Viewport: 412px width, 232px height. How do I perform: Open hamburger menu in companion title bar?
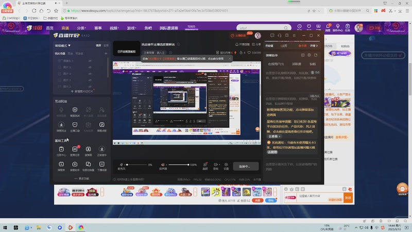click(x=294, y=35)
